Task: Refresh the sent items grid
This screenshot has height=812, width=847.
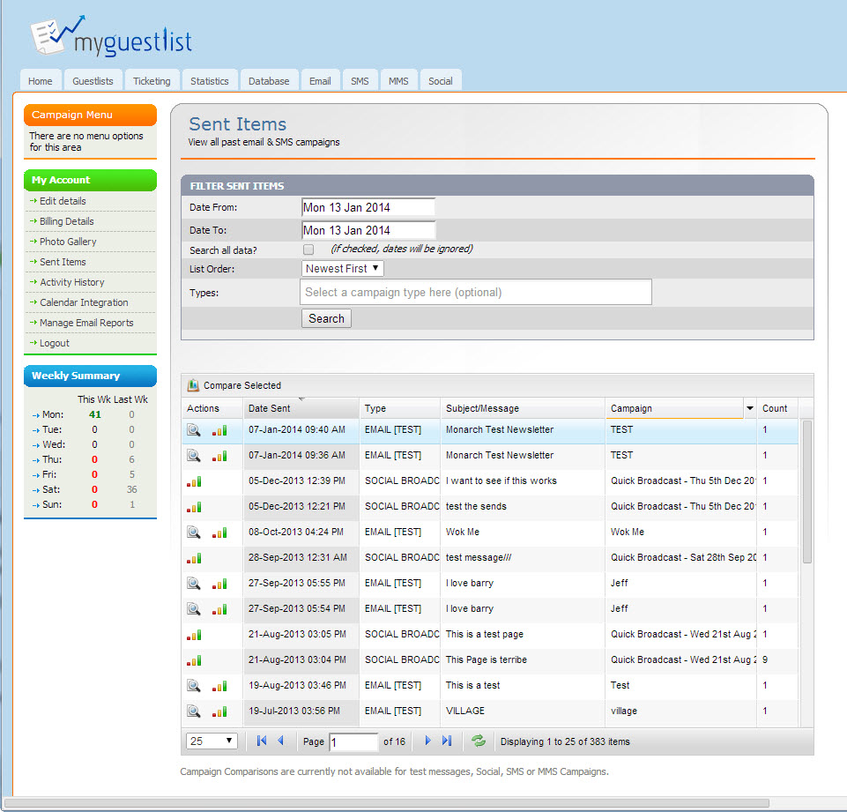Action: tap(479, 741)
